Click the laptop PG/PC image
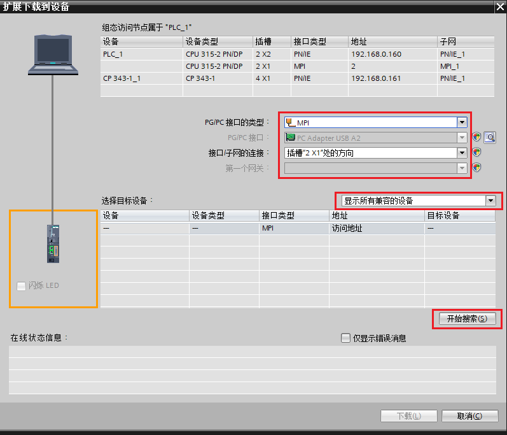507x435 pixels. click(53, 54)
